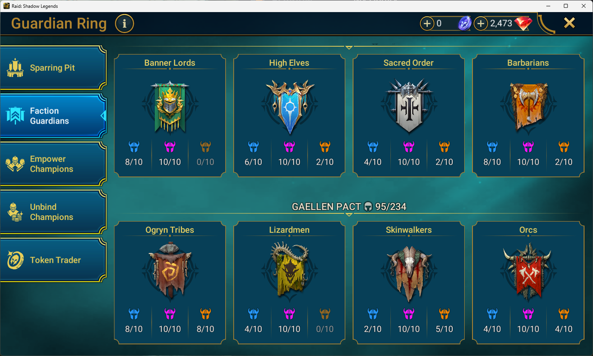
Task: Open the Empower Champions tab
Action: click(53, 164)
